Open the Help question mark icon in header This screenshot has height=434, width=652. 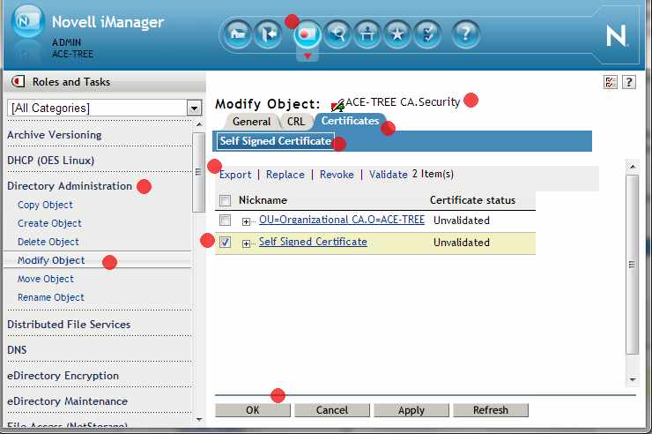[x=465, y=34]
